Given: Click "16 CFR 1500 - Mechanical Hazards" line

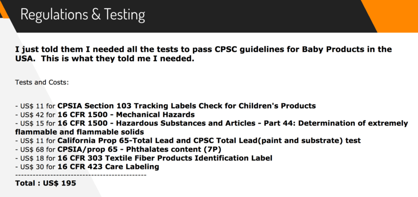Looking at the screenshot, I should 126,114.
